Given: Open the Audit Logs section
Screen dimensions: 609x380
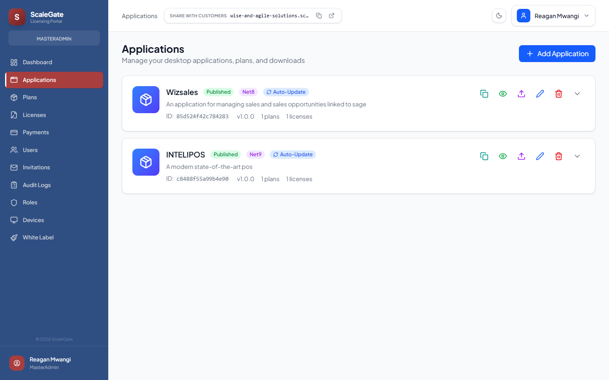Looking at the screenshot, I should coord(36,185).
